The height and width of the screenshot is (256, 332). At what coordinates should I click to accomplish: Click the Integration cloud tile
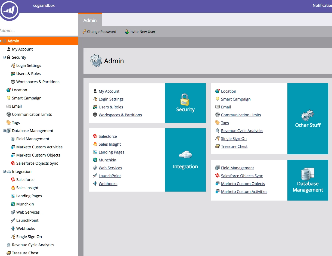tap(185, 160)
